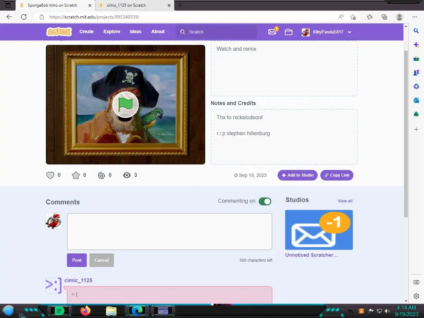Open Unnoticed Scratcher studio thumbnail
This screenshot has height=318, width=424.
(x=319, y=230)
